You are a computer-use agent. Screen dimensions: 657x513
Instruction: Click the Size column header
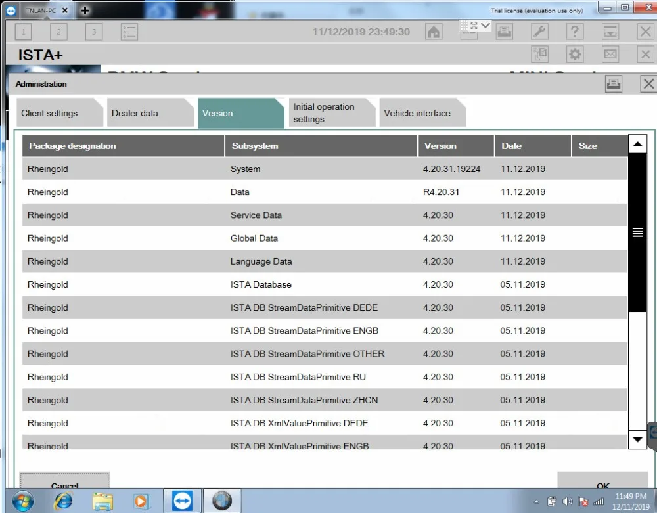point(600,146)
